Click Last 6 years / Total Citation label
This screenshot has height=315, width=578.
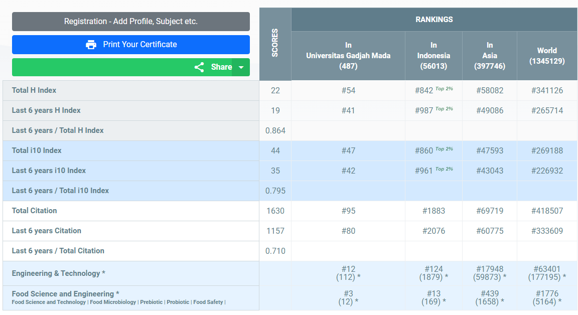tap(58, 251)
